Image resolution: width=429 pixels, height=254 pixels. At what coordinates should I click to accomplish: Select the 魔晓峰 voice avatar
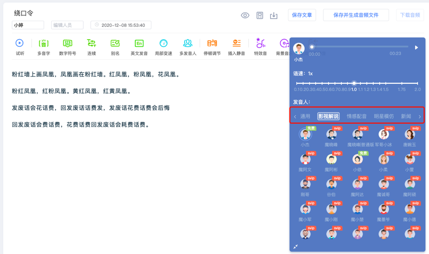[x=331, y=134]
